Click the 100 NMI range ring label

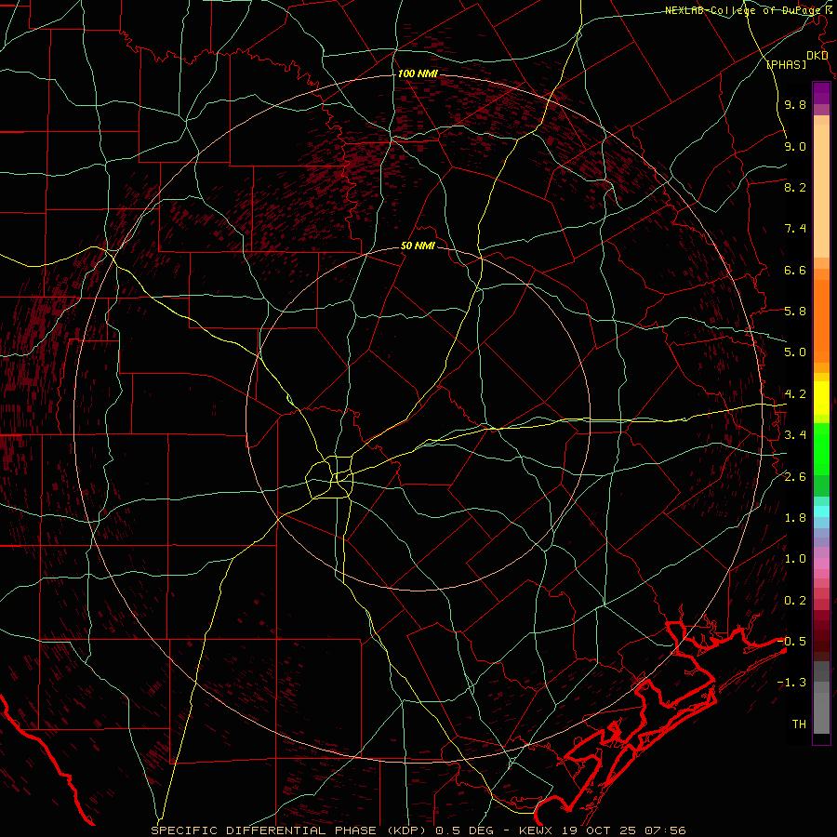point(418,73)
